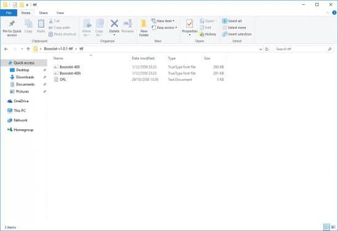Click the Help question mark icon

pyautogui.click(x=334, y=13)
